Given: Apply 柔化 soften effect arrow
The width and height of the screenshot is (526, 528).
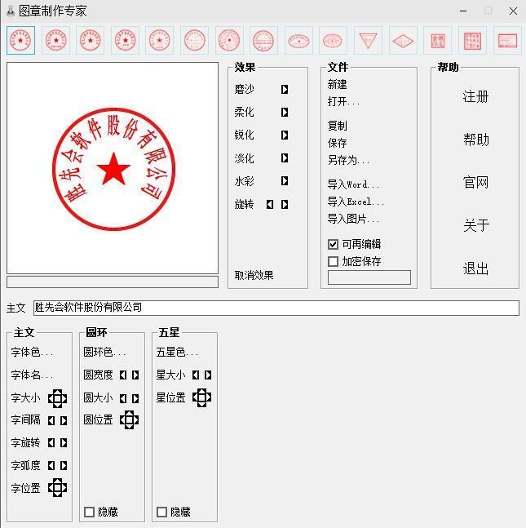Looking at the screenshot, I should click(x=285, y=112).
